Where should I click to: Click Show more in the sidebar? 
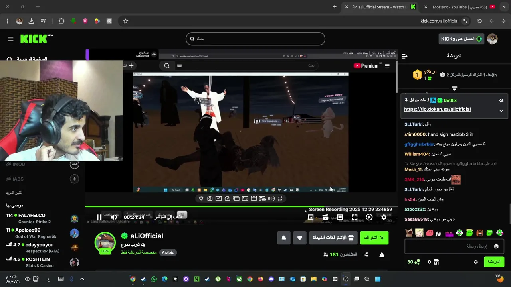[x=14, y=193]
